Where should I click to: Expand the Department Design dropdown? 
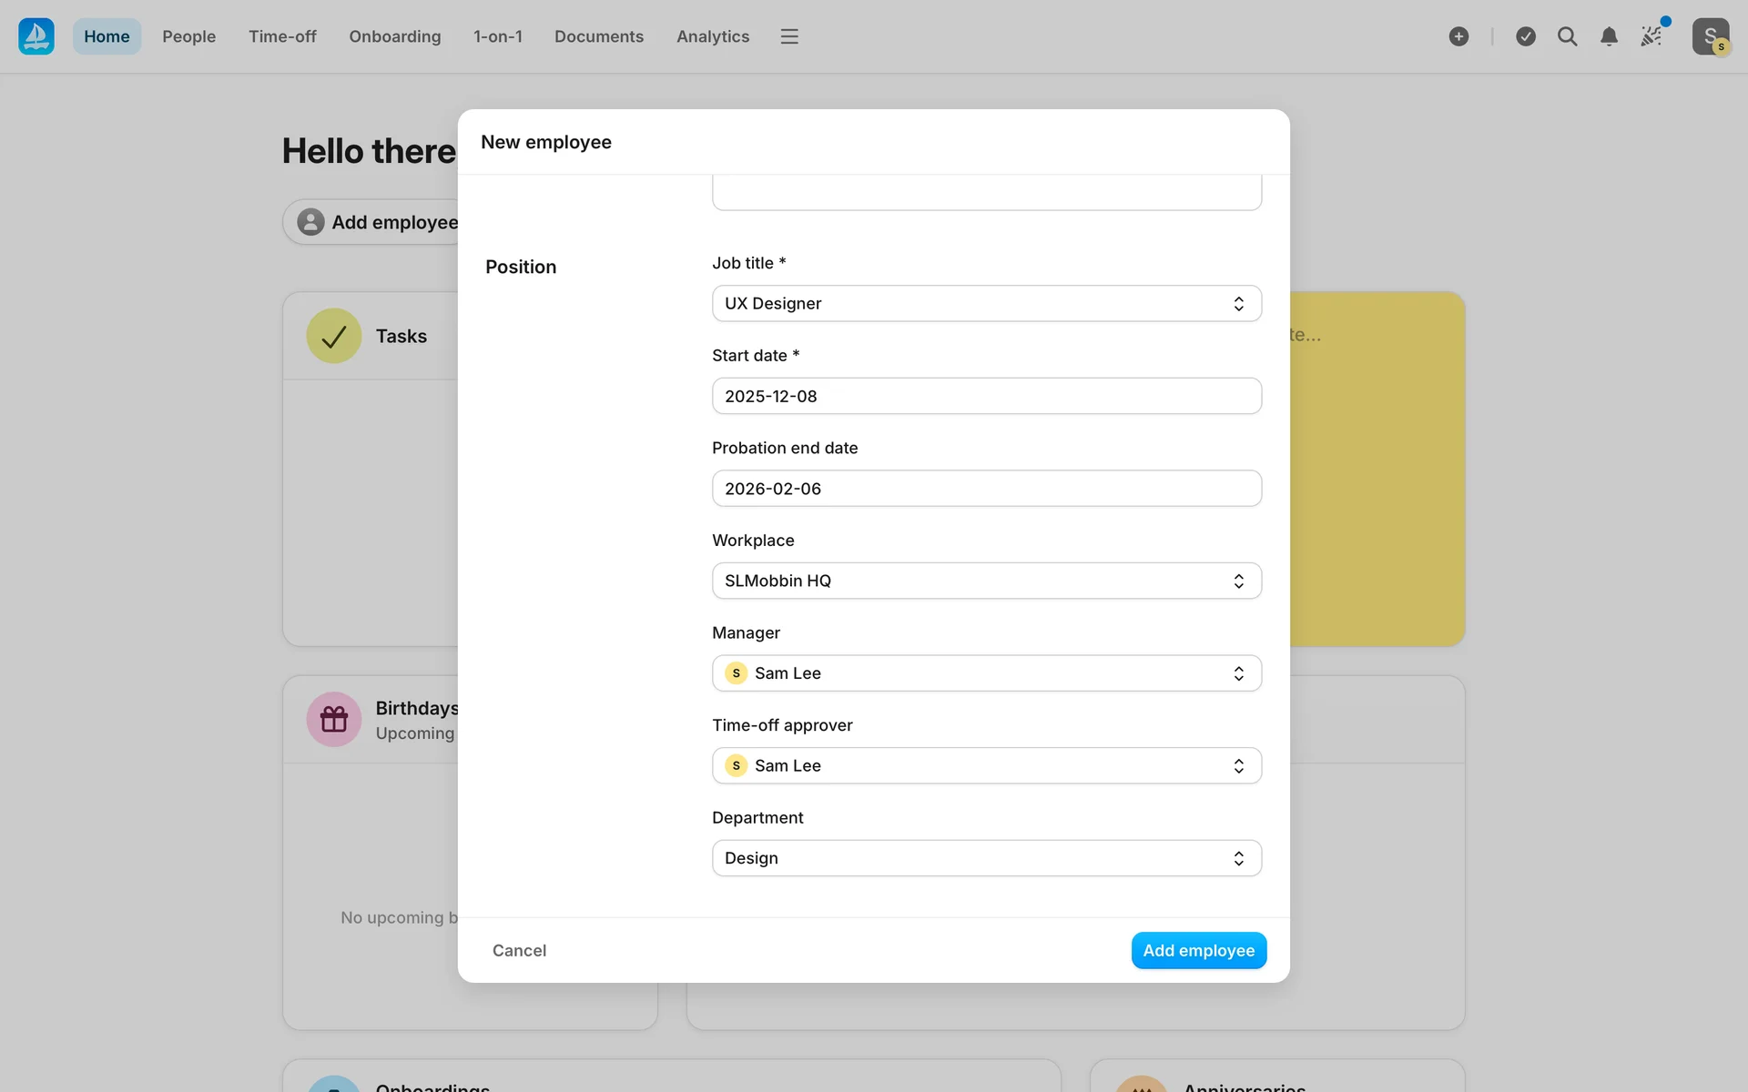[x=986, y=858]
